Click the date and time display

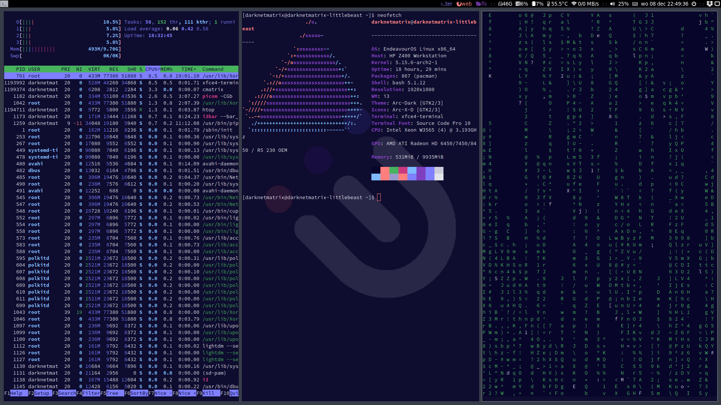click(x=665, y=4)
